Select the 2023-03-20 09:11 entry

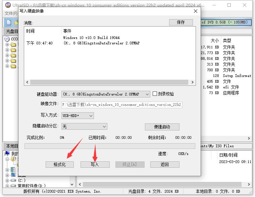(x=235, y=162)
